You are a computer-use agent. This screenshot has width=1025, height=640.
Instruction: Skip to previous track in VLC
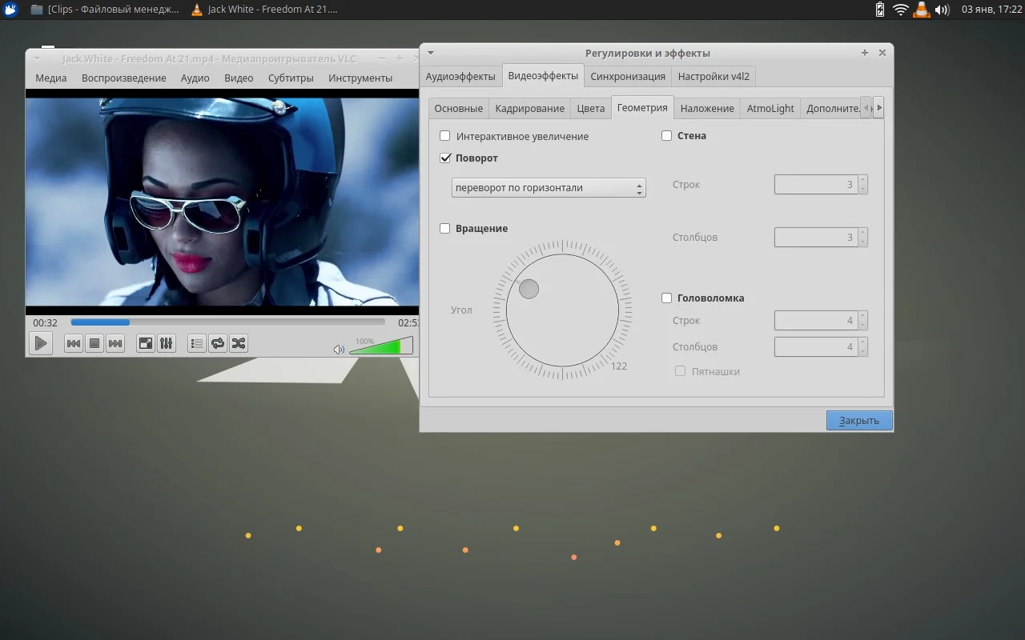73,343
